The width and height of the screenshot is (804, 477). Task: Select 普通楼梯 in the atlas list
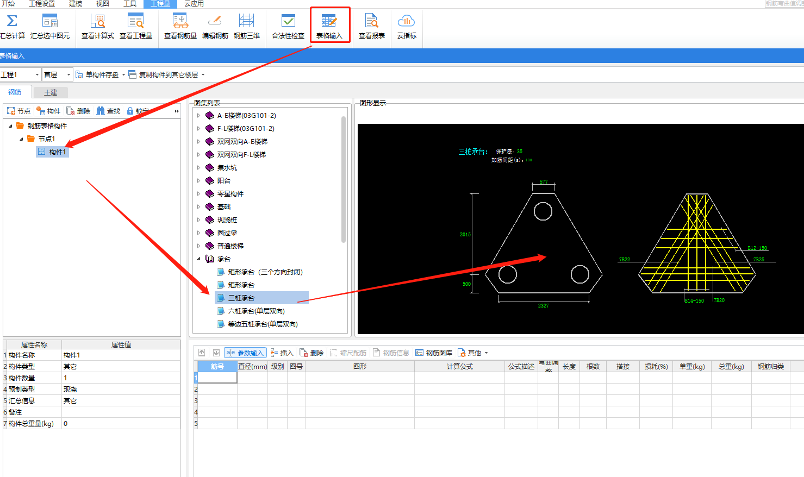click(x=230, y=246)
